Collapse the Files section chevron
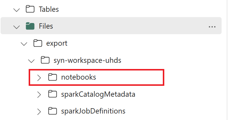Viewport: 242px width, 120px height. coord(17,27)
